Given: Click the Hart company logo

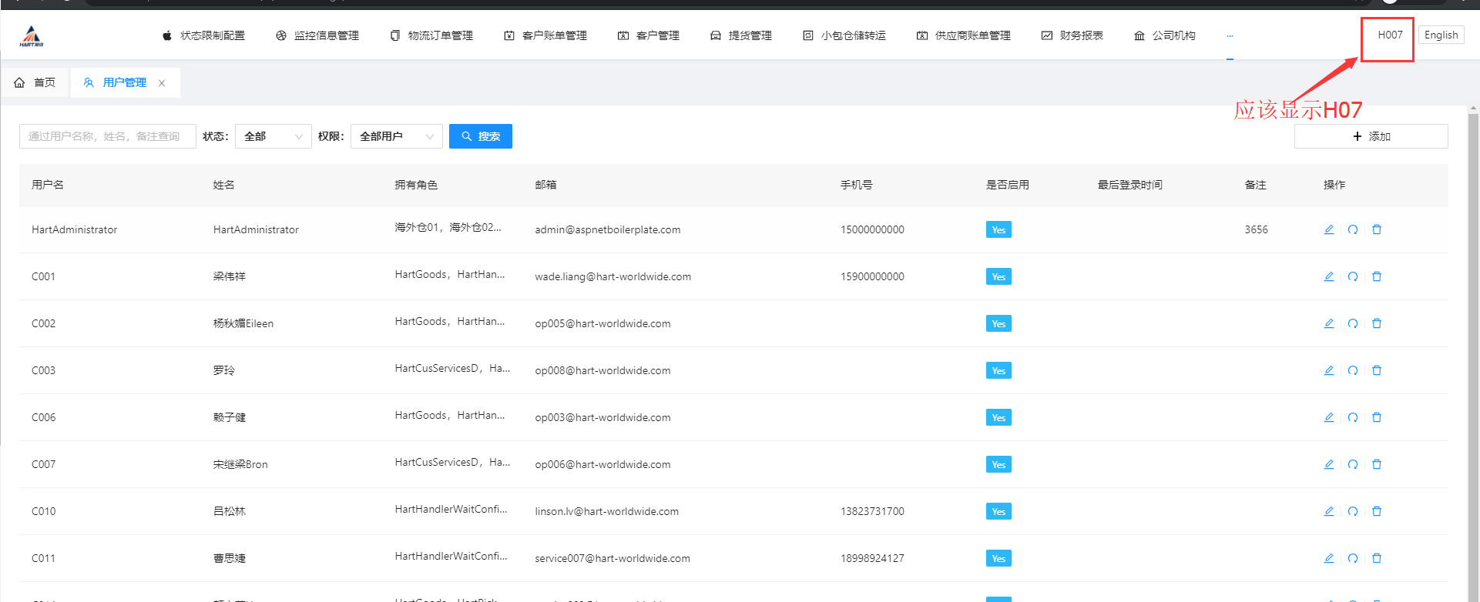Looking at the screenshot, I should 32,35.
